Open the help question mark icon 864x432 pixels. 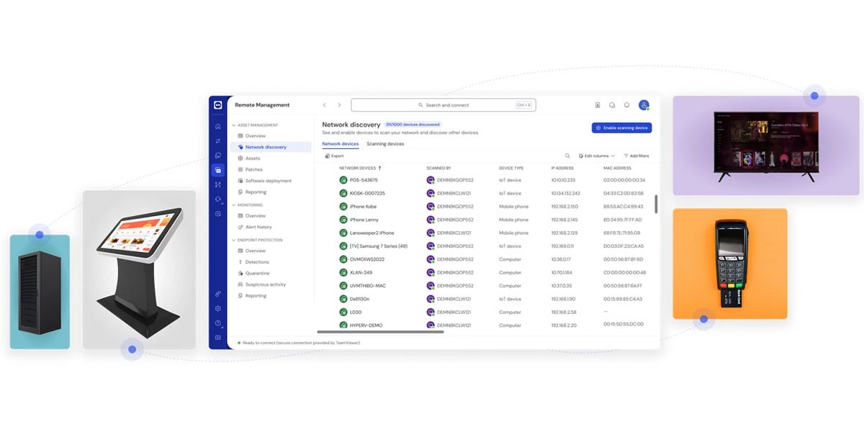tap(218, 323)
